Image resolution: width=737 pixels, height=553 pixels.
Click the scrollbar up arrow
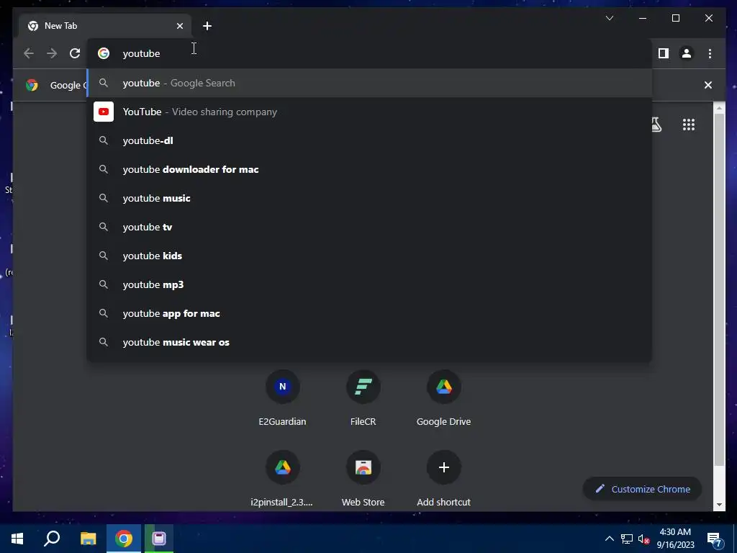(x=719, y=108)
